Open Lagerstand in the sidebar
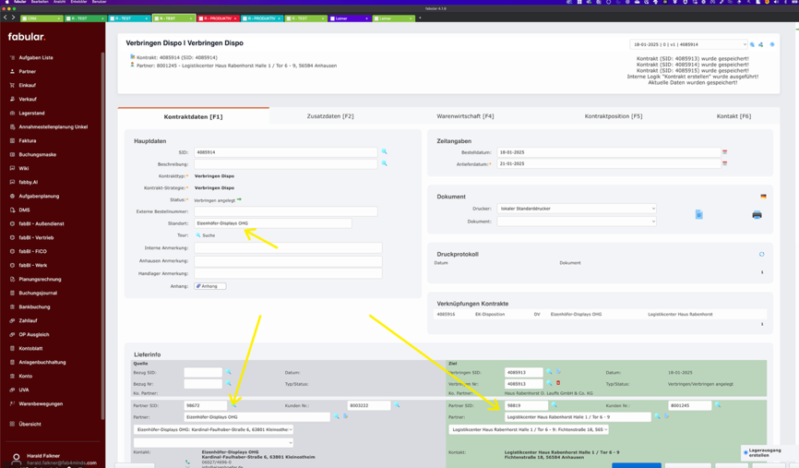The height and width of the screenshot is (468, 799). (x=31, y=113)
